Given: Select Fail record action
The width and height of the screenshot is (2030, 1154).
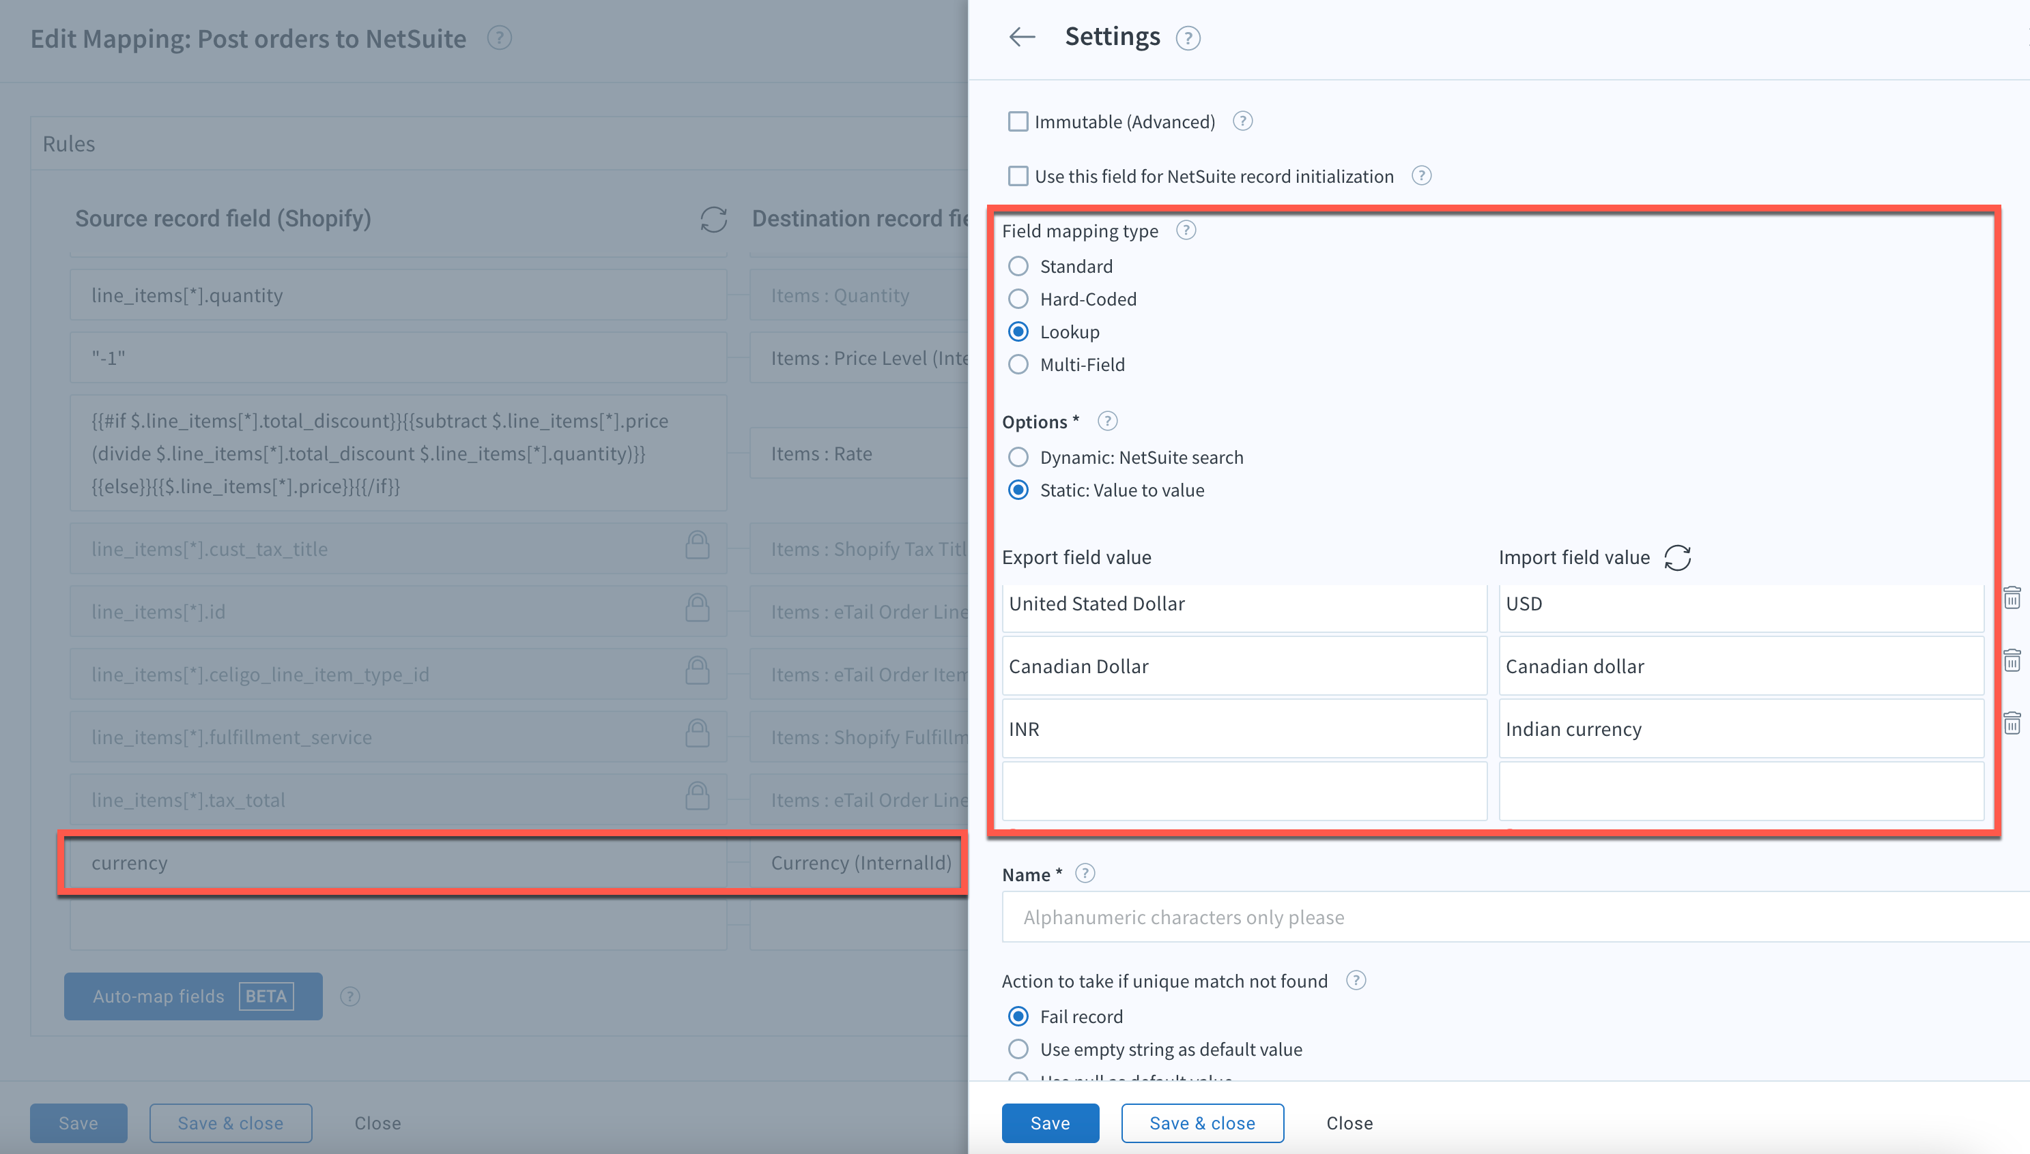Looking at the screenshot, I should point(1018,1016).
